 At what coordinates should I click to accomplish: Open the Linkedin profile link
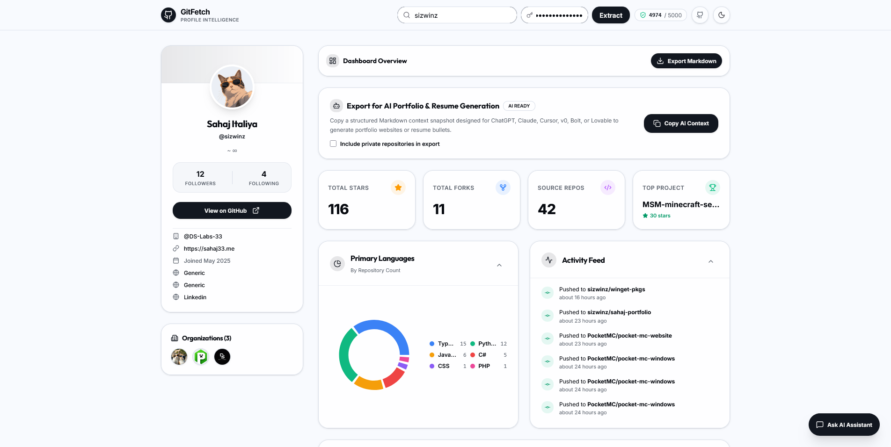coord(195,297)
